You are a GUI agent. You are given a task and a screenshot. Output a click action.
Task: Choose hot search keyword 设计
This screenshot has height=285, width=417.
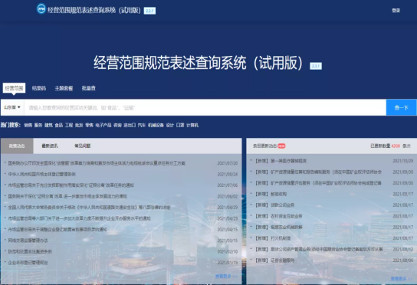coord(169,125)
